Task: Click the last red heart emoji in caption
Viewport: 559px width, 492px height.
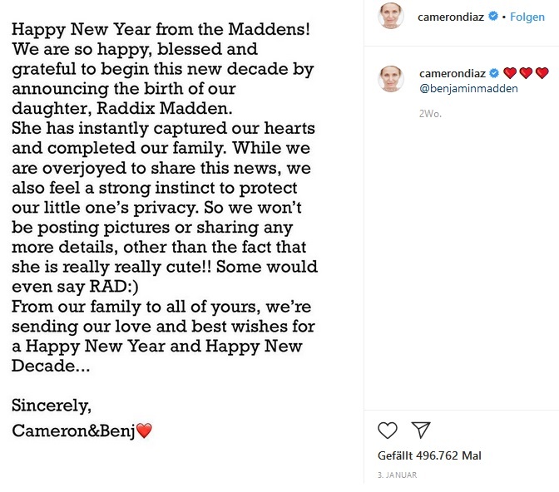Action: point(542,73)
